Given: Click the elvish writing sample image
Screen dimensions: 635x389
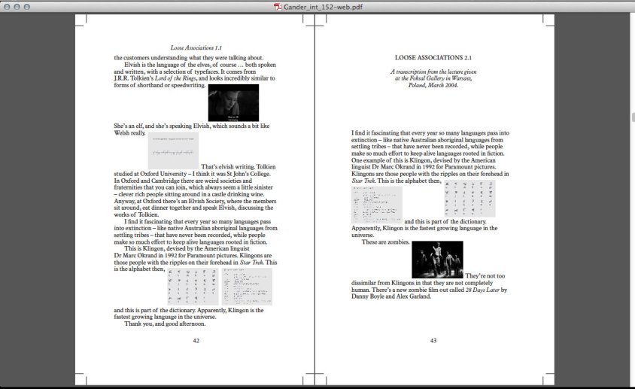Looking at the screenshot, I should click(173, 150).
